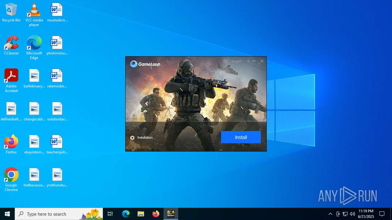Select the barfebruary image file
392x220 pixels.
coord(34,79)
